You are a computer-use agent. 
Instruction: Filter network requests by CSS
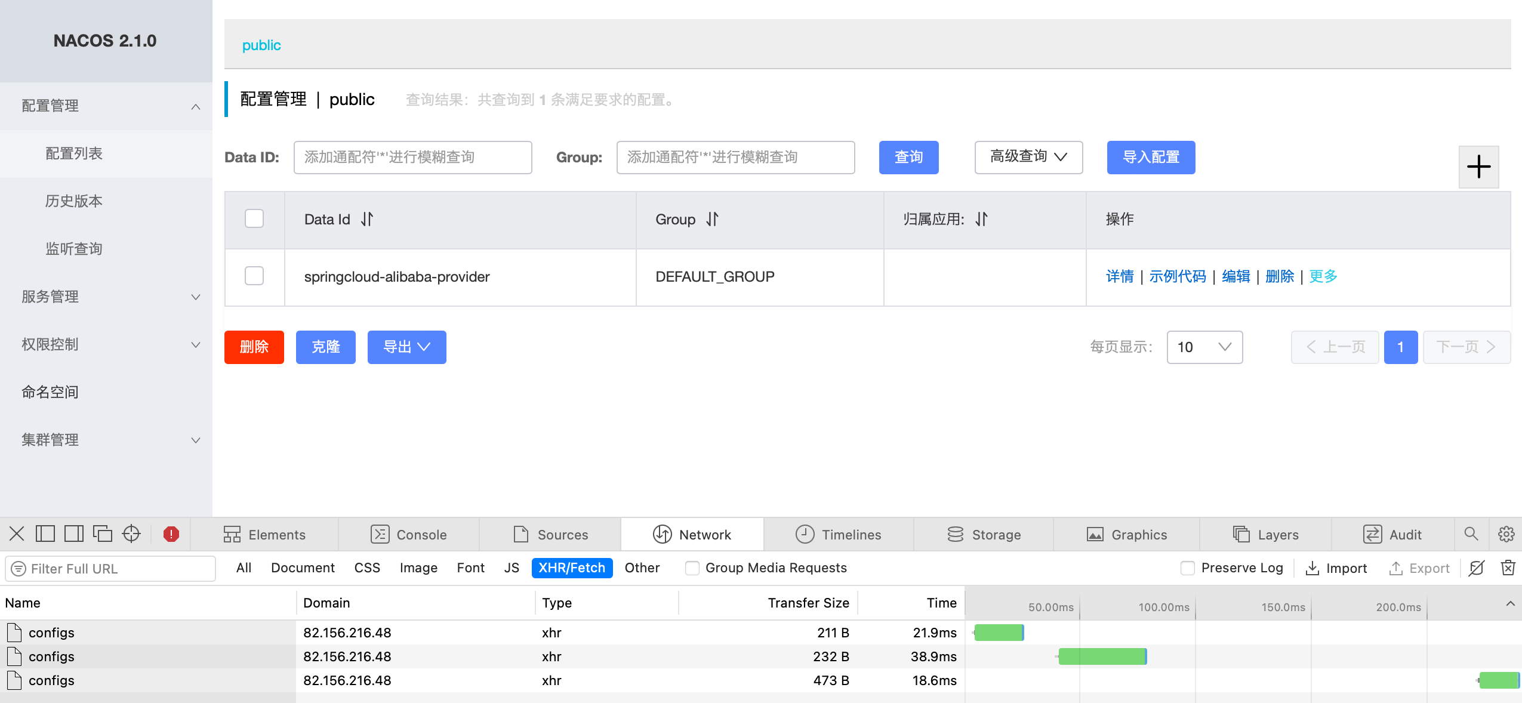click(367, 568)
